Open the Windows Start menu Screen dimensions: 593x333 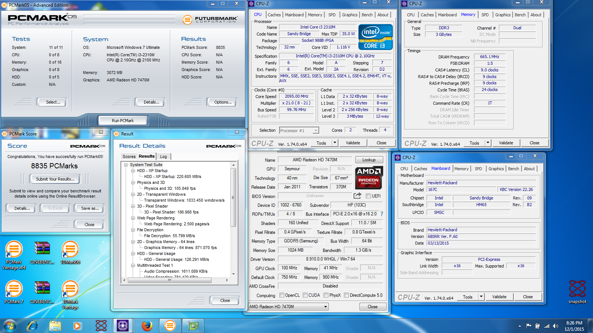[x=10, y=326]
